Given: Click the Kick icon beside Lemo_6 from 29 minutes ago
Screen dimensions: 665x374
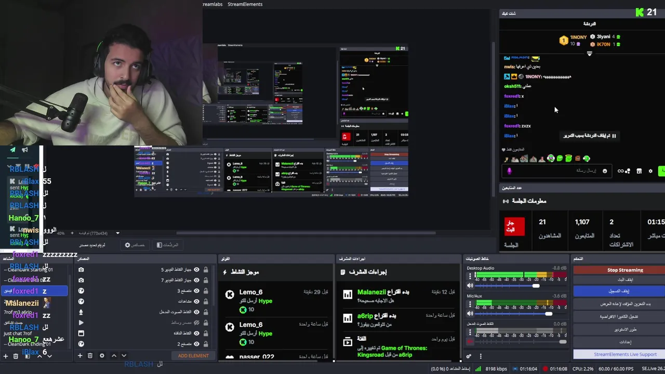Looking at the screenshot, I should click(230, 295).
